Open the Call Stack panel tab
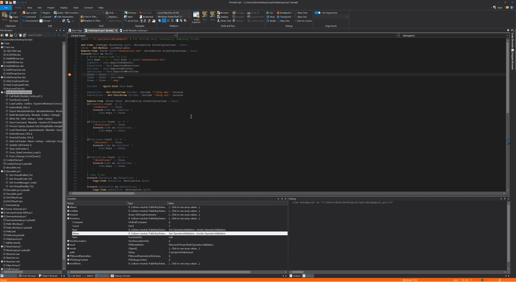This screenshot has height=282, width=516. pyautogui.click(x=75, y=276)
